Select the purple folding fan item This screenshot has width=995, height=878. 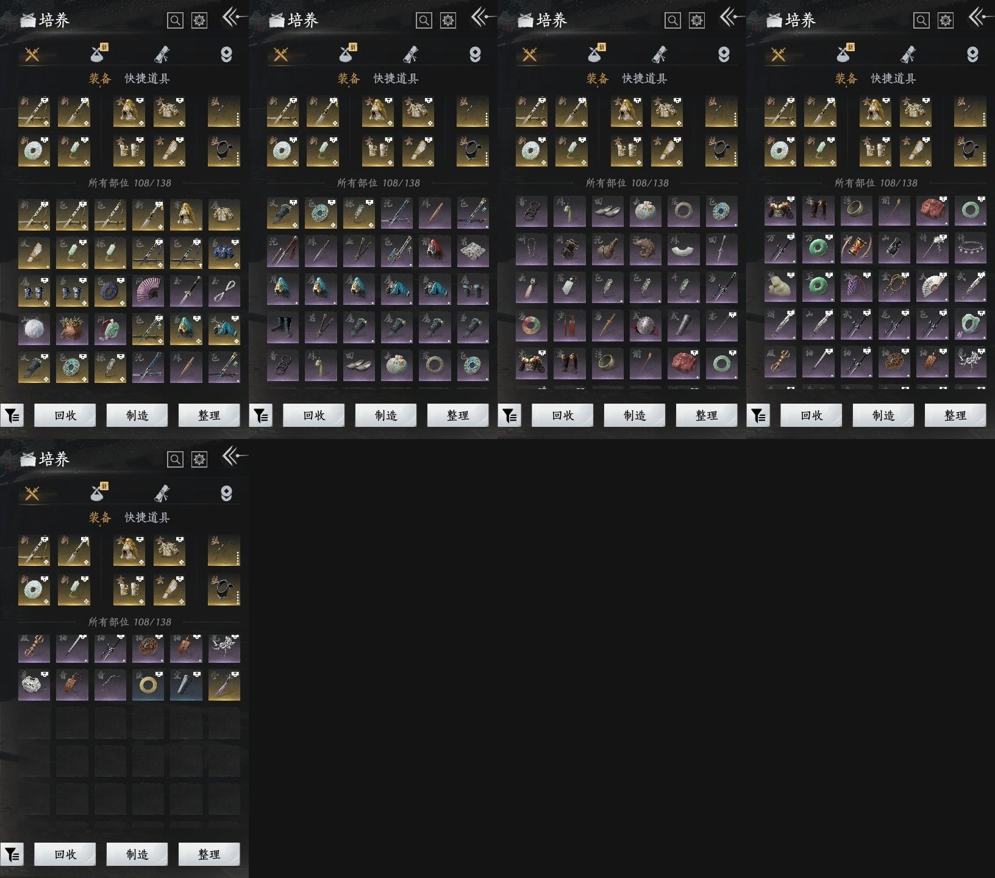[x=148, y=291]
